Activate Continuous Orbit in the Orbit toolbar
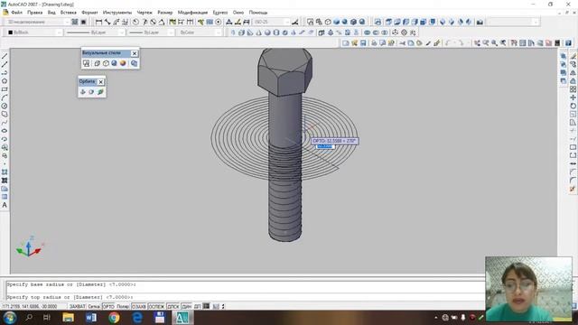578x325 pixels. (x=100, y=92)
